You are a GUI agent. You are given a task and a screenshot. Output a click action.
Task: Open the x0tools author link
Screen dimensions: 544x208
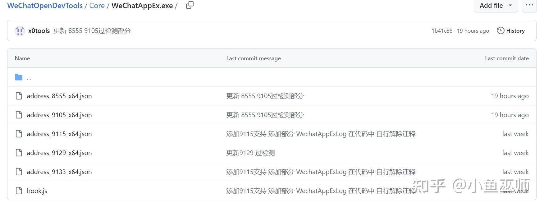coord(39,31)
